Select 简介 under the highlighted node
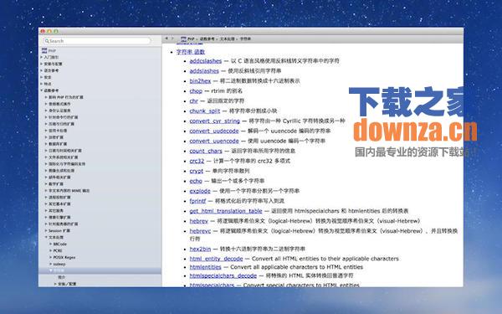The image size is (502, 314). [61, 277]
